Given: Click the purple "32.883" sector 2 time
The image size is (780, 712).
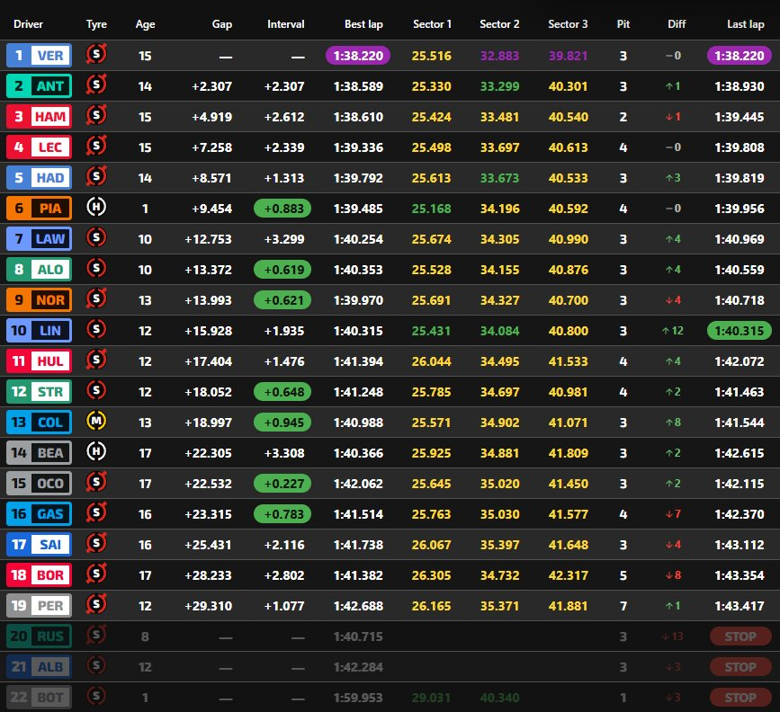Looking at the screenshot, I should pos(499,56).
